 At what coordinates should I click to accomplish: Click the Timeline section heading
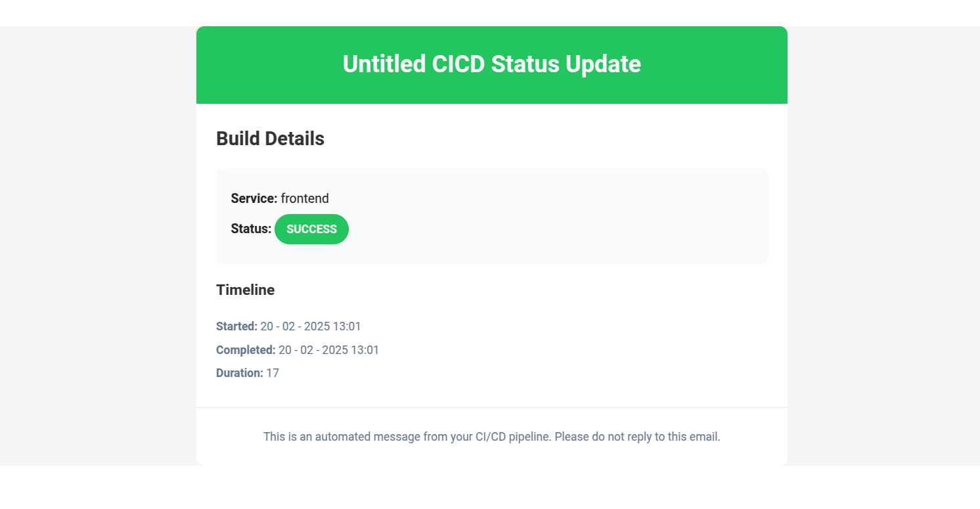coord(245,290)
